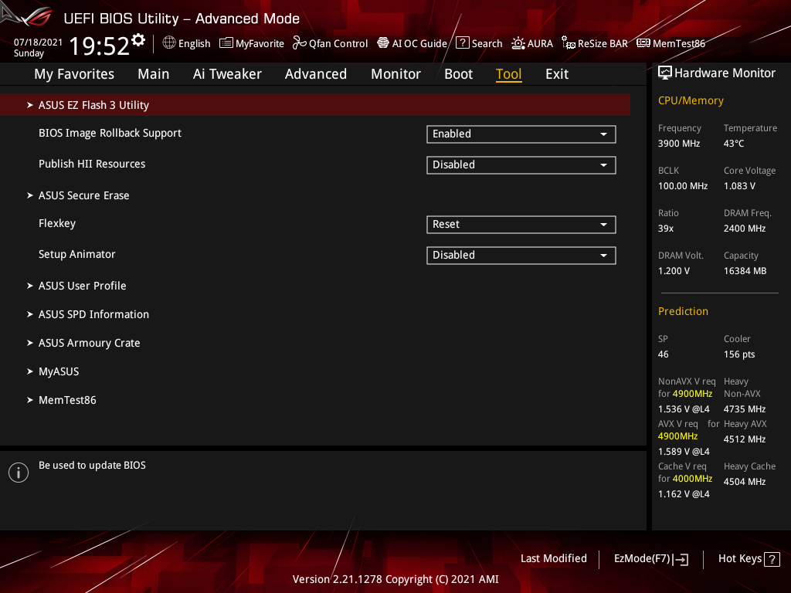
Task: Switch to the Boot tab
Action: 458,74
